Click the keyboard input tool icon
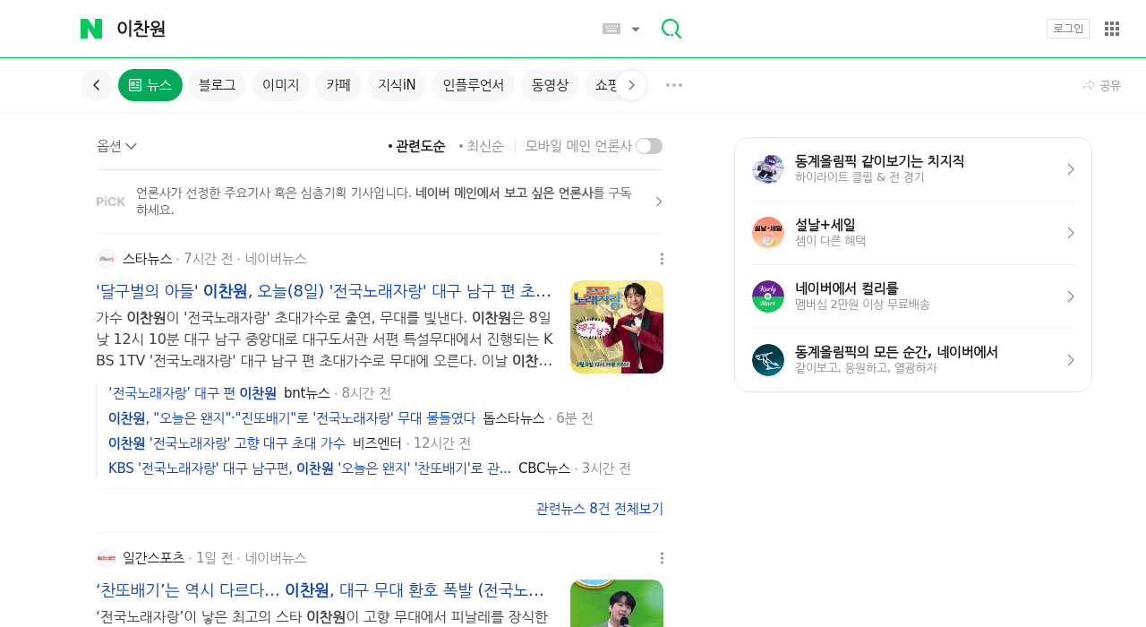1146x627 pixels. (x=611, y=28)
